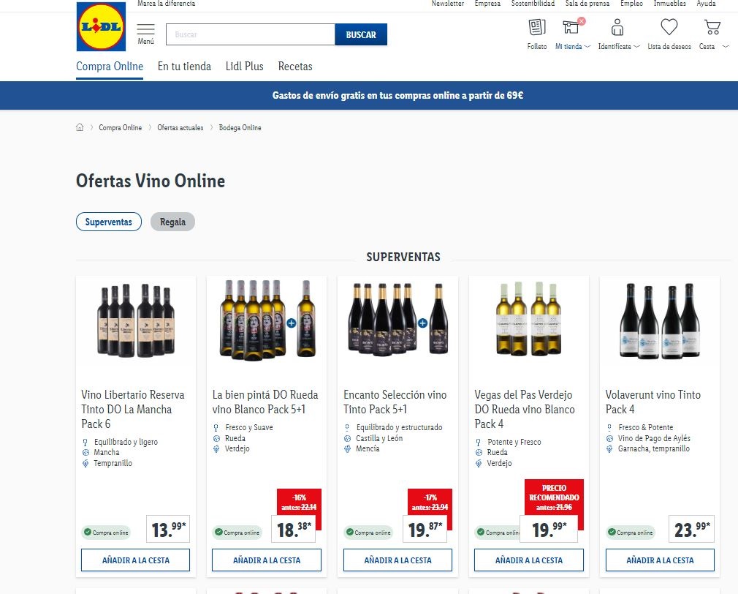Open the Volaverunt vino Tinto product image
The width and height of the screenshot is (738, 594).
coord(659,320)
